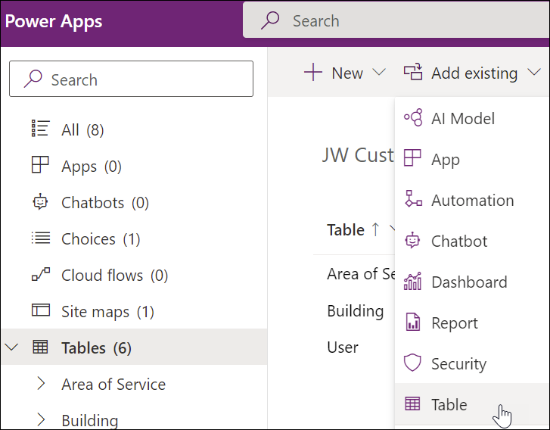The height and width of the screenshot is (430, 550).
Task: Open the Area of Se… table row
Action: [361, 273]
